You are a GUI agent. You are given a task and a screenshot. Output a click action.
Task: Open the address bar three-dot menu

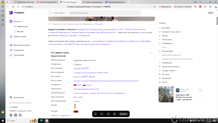coord(152,7)
